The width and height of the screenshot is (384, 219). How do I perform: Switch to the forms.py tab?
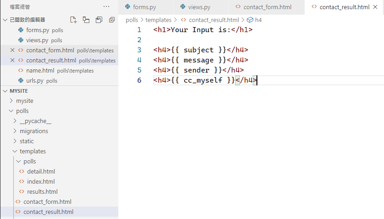[x=145, y=7]
